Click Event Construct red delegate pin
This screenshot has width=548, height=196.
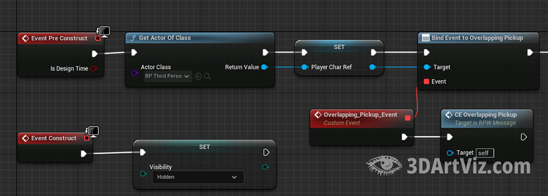point(87,138)
